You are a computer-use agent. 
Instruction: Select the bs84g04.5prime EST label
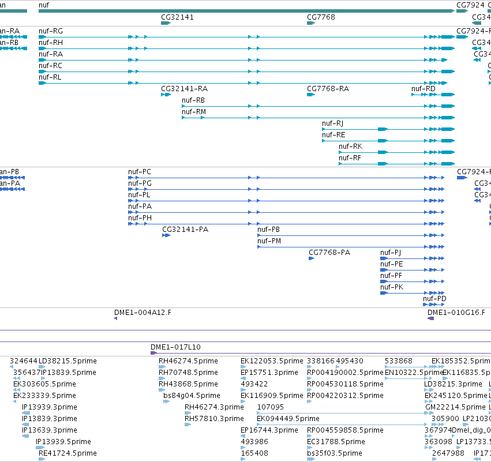coord(192,396)
